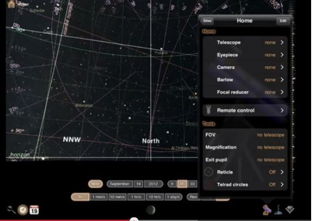The width and height of the screenshot is (323, 221).
Task: Toggle Telrad circles option
Action: 245,185
